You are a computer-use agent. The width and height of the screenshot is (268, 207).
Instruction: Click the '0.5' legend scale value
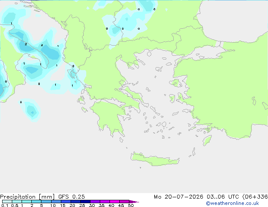pyautogui.click(x=14, y=205)
